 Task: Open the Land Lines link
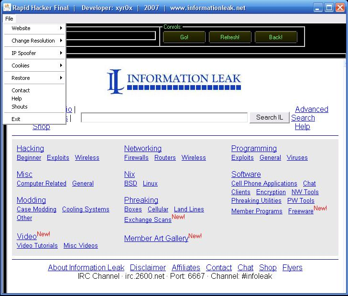pyautogui.click(x=189, y=209)
